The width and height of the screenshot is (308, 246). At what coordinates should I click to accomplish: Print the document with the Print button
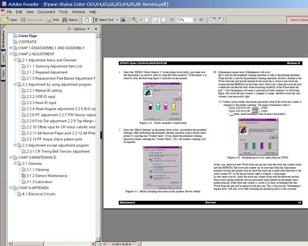[53, 20]
